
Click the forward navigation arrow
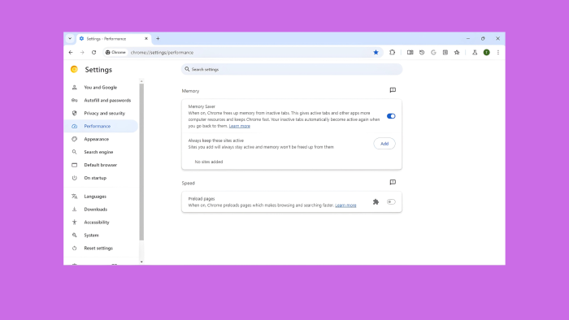coord(82,53)
